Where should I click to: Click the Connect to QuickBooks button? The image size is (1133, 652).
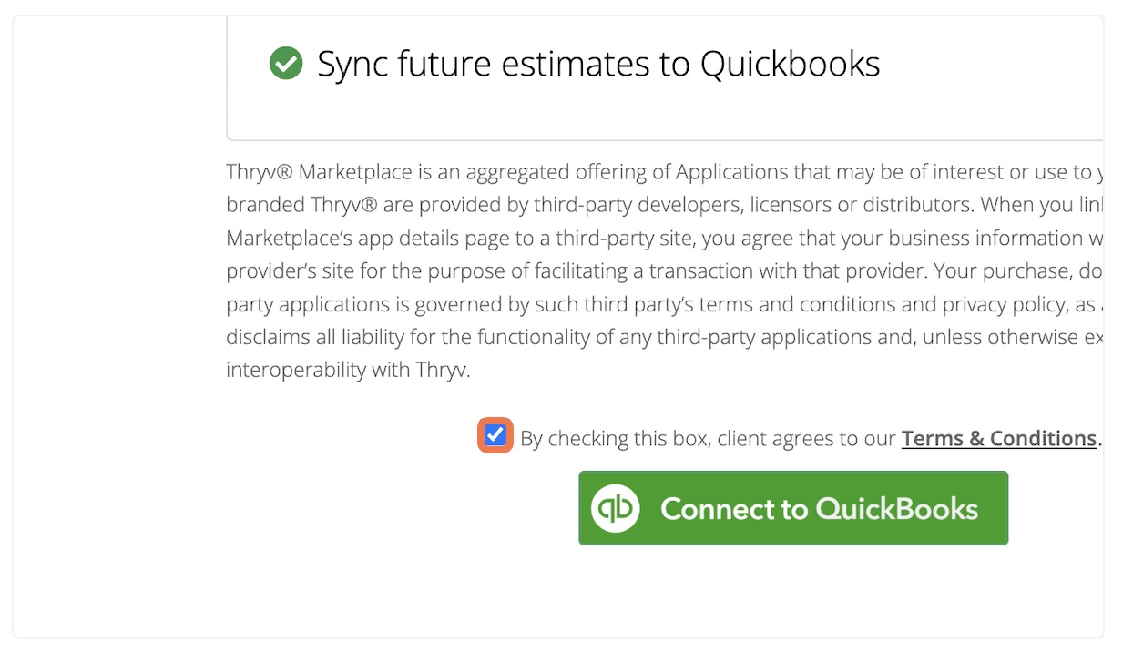(x=793, y=508)
